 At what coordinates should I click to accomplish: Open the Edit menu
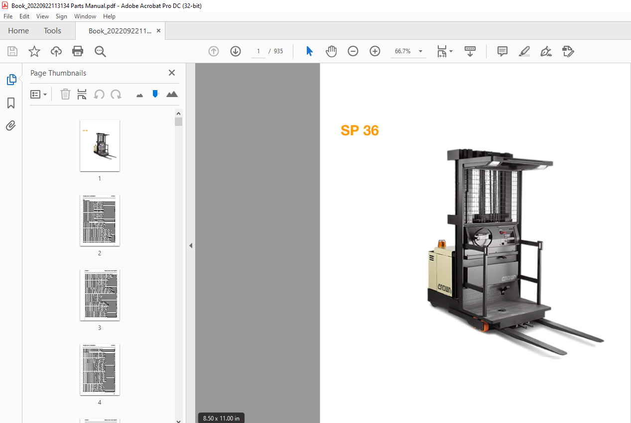[24, 16]
